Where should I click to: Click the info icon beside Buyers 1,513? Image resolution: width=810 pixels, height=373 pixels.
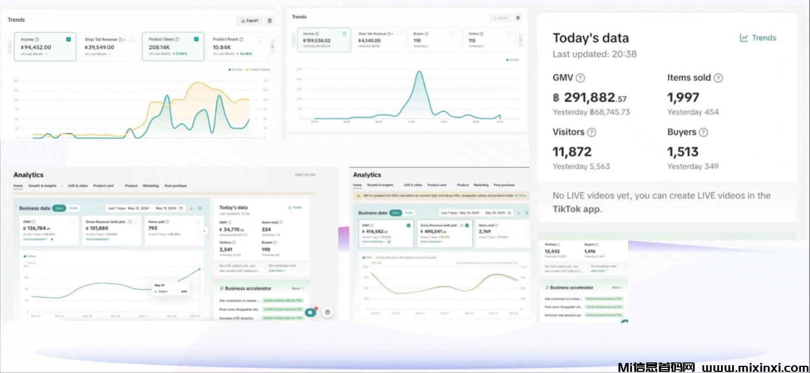(x=703, y=132)
